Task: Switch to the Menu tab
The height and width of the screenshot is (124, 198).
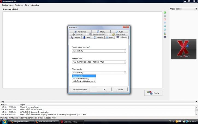Action: pos(110,38)
